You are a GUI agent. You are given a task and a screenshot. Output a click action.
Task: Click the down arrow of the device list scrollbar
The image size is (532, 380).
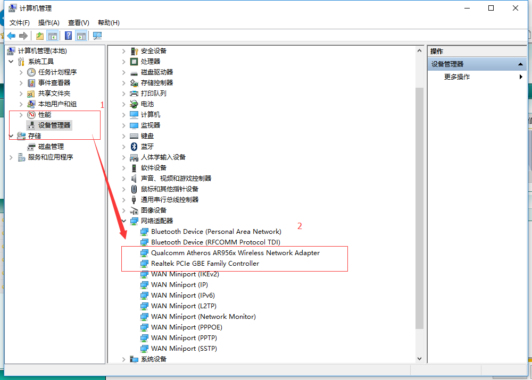click(419, 358)
